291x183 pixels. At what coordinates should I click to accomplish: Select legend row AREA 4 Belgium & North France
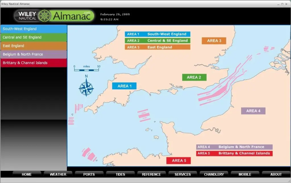[x=234, y=147]
